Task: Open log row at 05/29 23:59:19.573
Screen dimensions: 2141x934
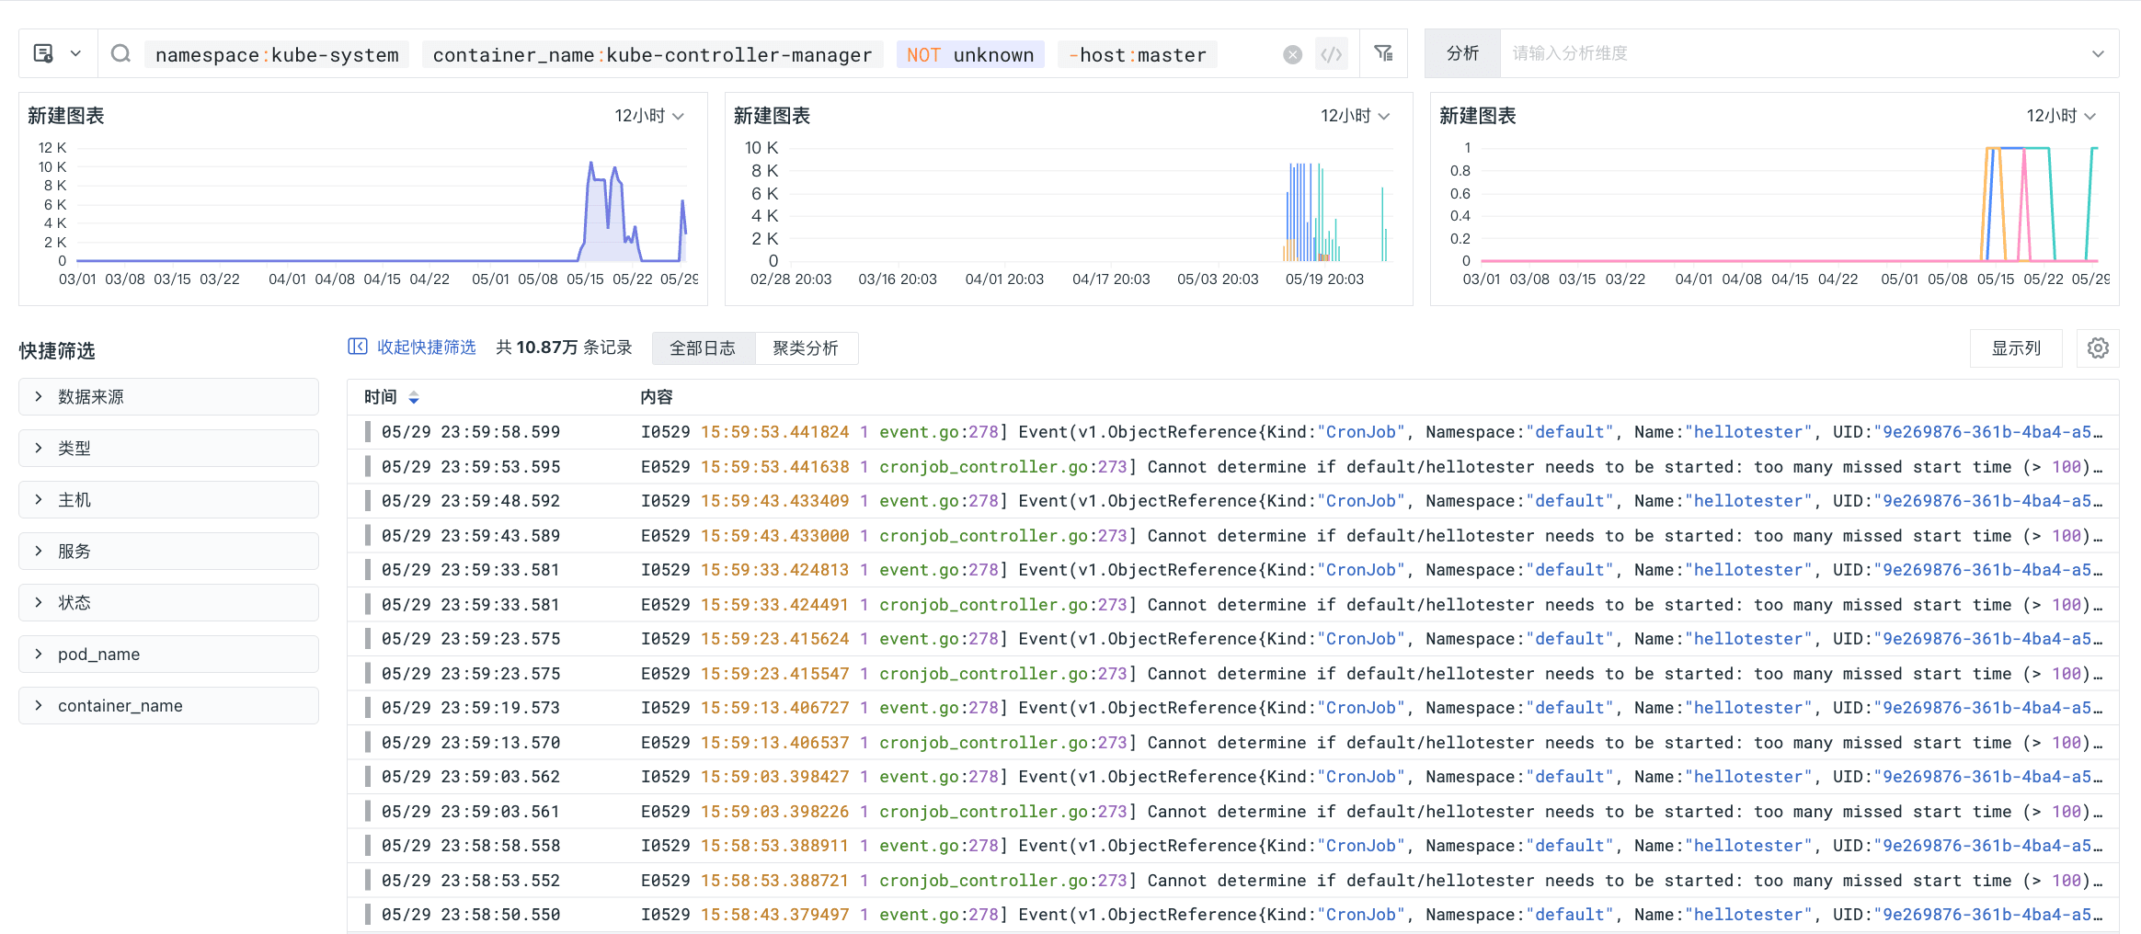Action: point(1233,708)
